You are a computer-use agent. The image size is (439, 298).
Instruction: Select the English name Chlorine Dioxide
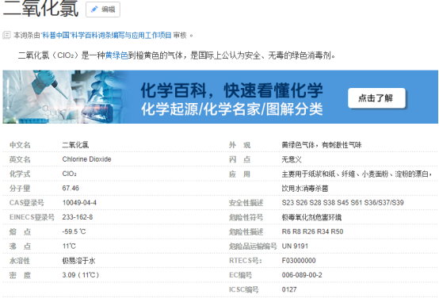tap(87, 159)
